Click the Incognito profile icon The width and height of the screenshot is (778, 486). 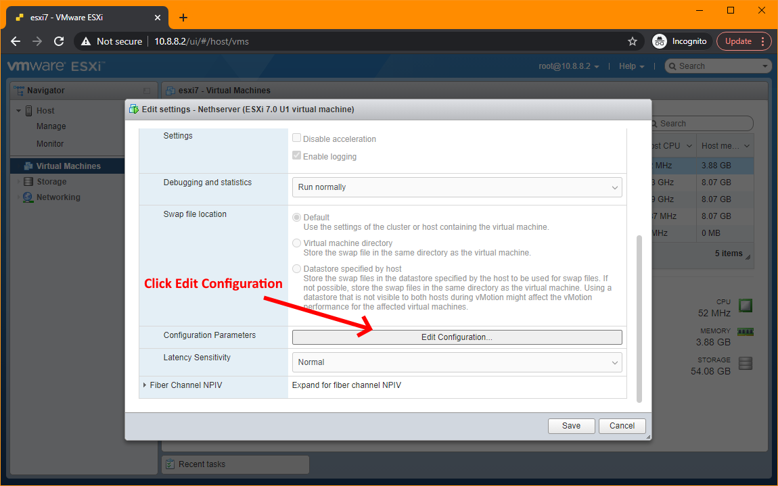click(x=660, y=41)
